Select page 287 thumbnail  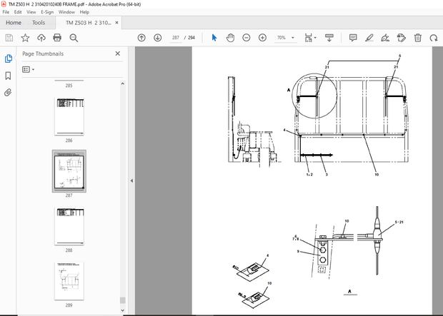click(x=69, y=171)
